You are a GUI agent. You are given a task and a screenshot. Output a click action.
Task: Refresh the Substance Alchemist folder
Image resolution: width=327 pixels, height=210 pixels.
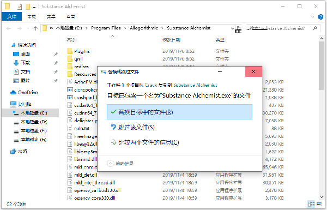(x=238, y=28)
